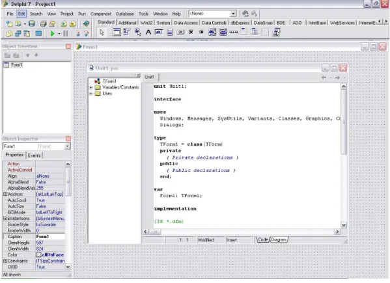
Task: Click the Trace Into debug icon
Action: click(77, 33)
